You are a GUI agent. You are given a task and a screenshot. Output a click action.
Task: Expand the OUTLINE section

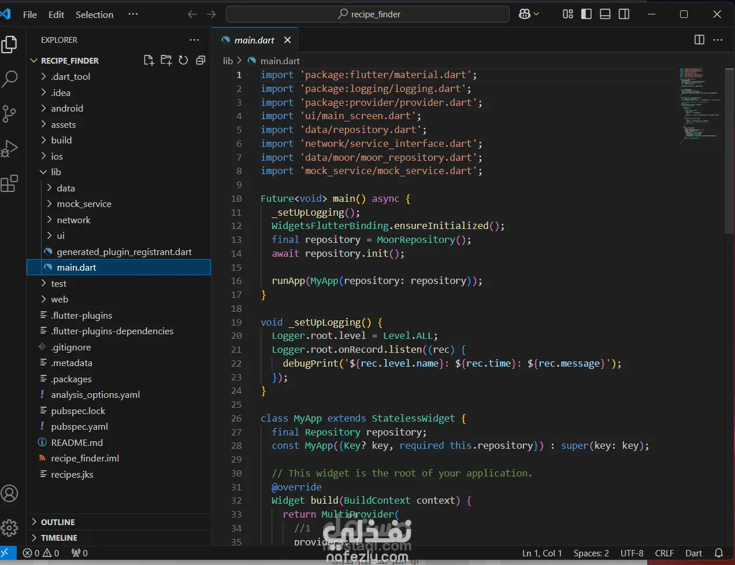(x=58, y=522)
